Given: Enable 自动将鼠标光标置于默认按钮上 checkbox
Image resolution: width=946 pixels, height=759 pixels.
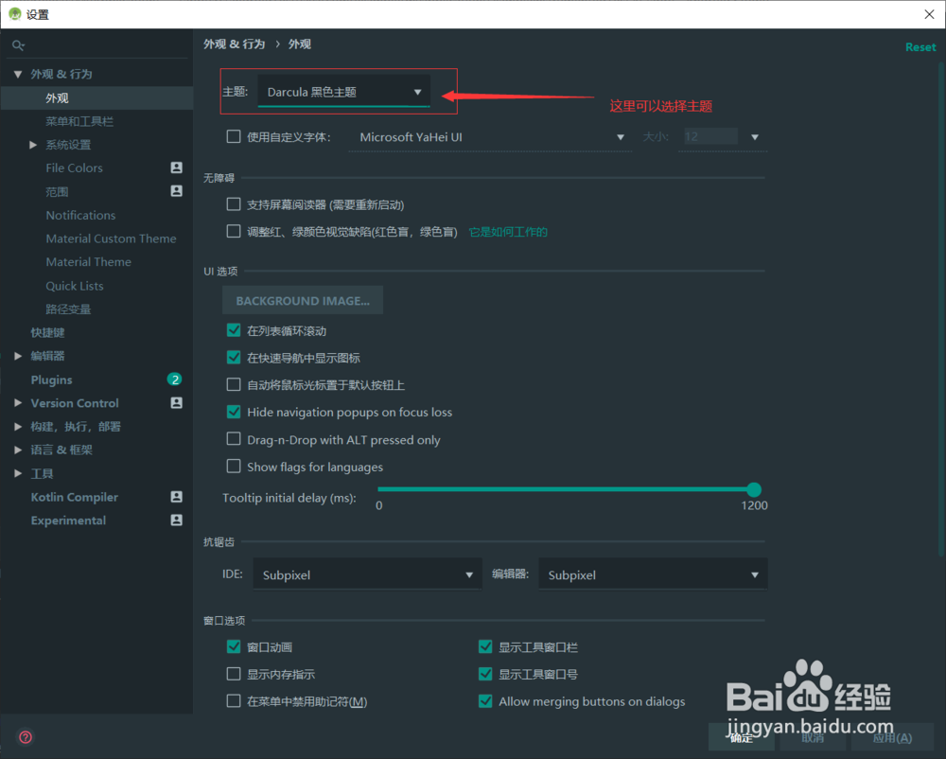Looking at the screenshot, I should point(234,384).
